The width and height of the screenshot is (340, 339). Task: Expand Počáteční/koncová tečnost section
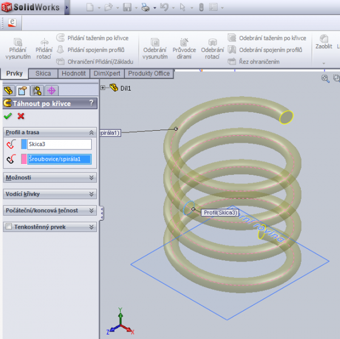[49, 211]
